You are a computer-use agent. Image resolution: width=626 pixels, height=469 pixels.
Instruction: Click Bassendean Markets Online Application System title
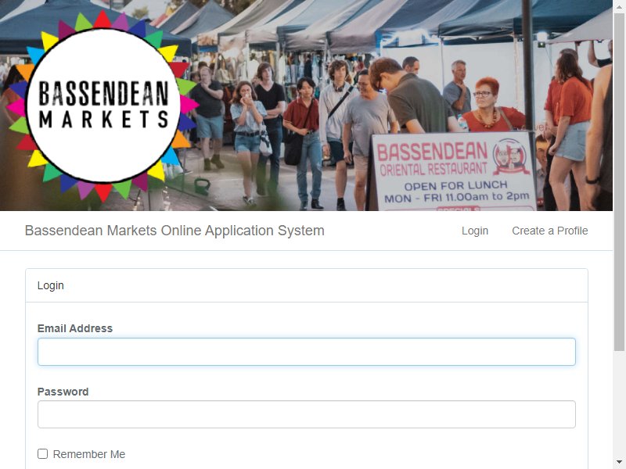click(x=174, y=231)
